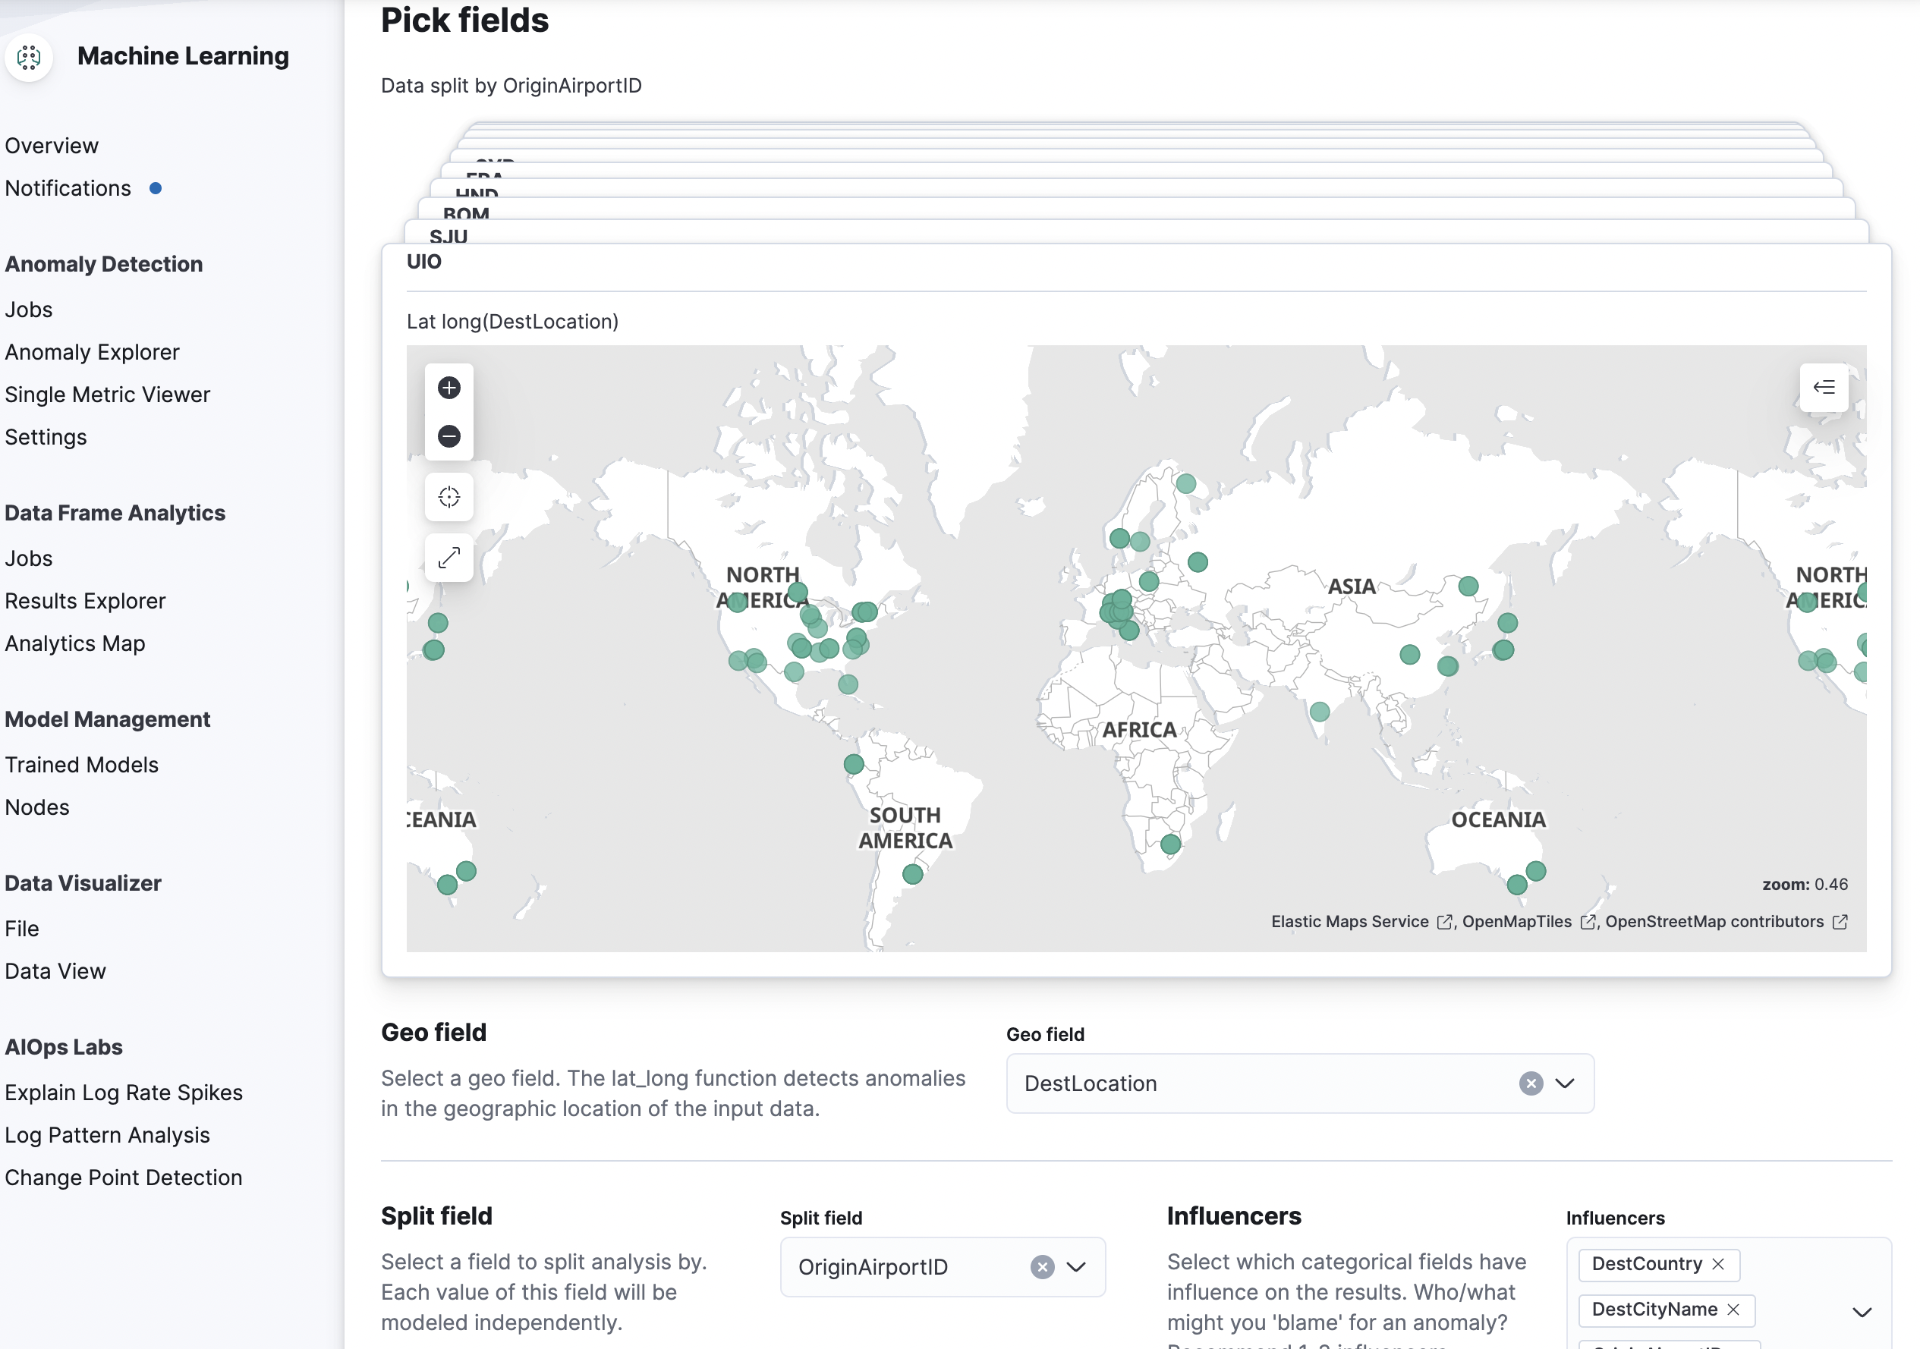
Task: Zoom in on the map
Action: point(449,388)
